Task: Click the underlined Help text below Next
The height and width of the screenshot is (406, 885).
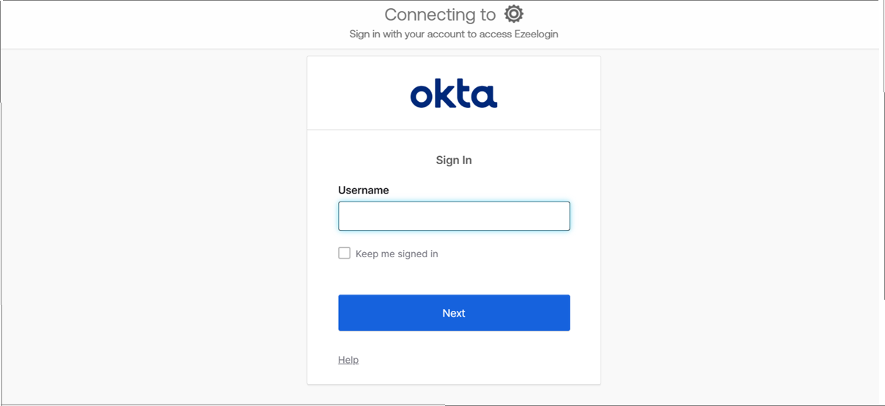Action: pos(348,360)
